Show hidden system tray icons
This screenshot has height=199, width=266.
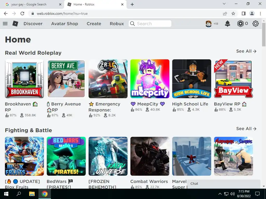click(220, 194)
